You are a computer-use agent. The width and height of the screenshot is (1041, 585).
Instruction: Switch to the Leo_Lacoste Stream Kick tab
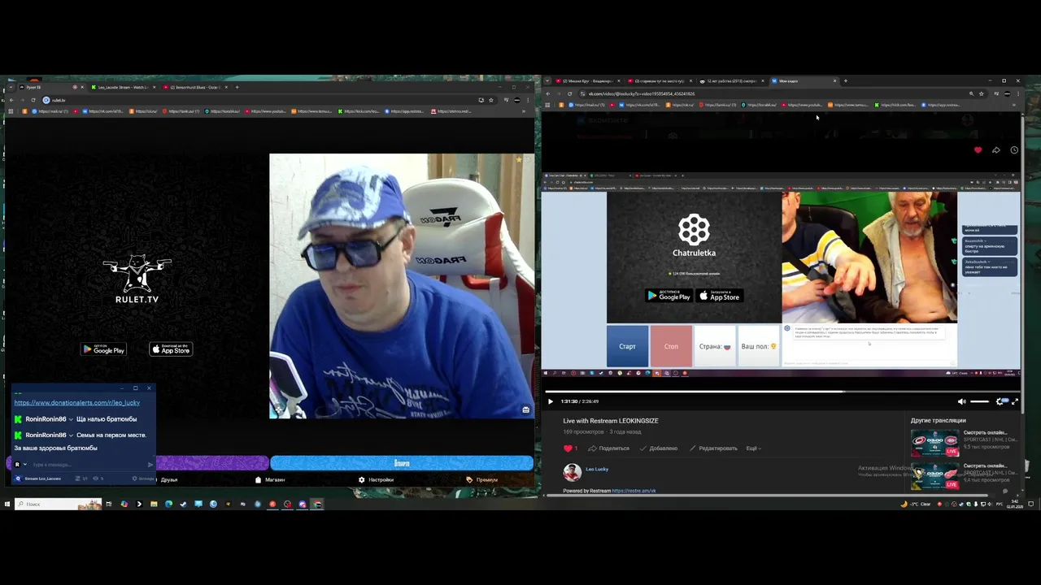tap(124, 87)
